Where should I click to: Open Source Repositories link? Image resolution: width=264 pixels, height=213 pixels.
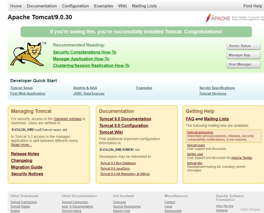tap(127, 207)
